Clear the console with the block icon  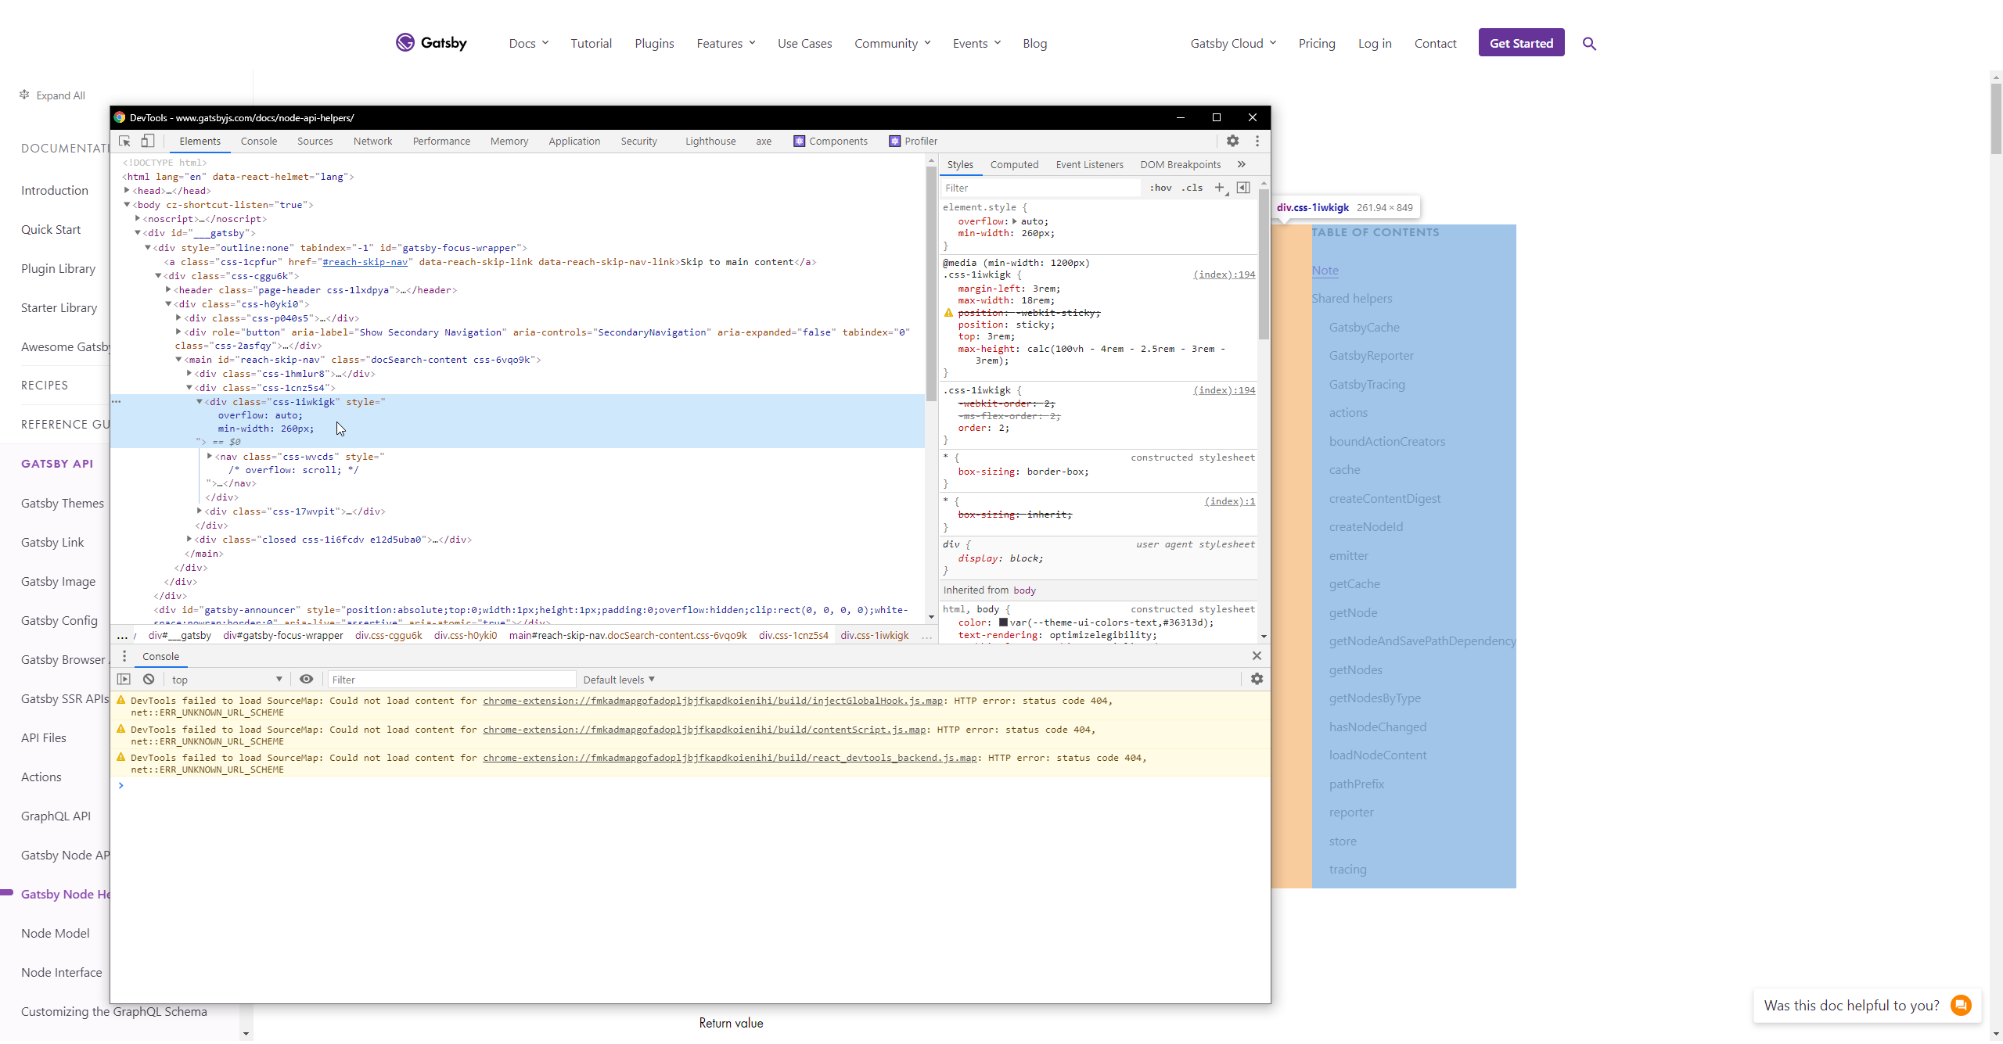pos(148,679)
